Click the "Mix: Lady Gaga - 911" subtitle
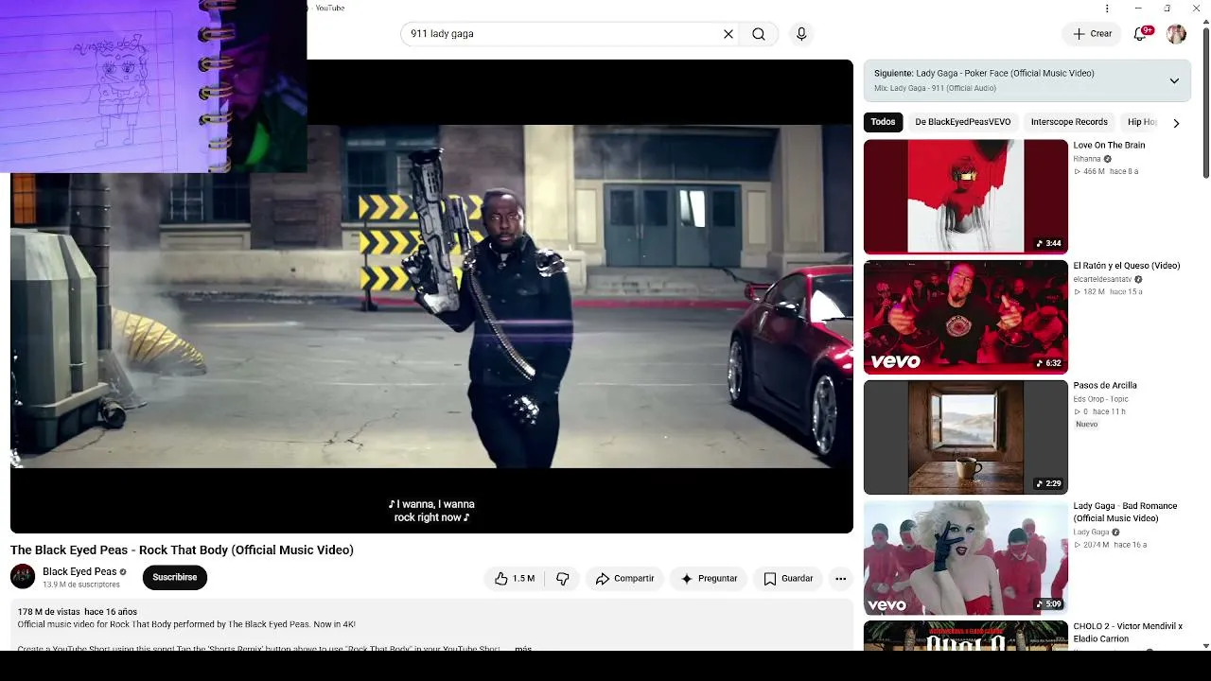This screenshot has width=1211, height=681. click(935, 88)
